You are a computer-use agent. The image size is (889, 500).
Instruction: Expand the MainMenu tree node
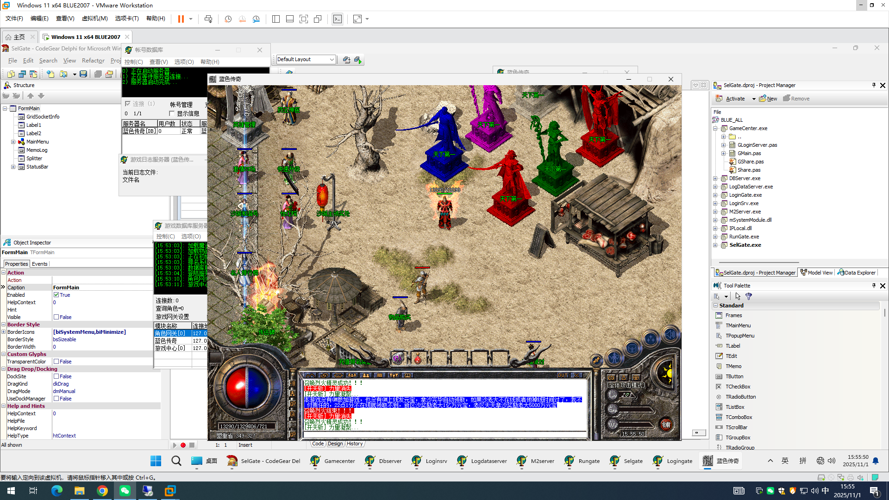(x=13, y=142)
